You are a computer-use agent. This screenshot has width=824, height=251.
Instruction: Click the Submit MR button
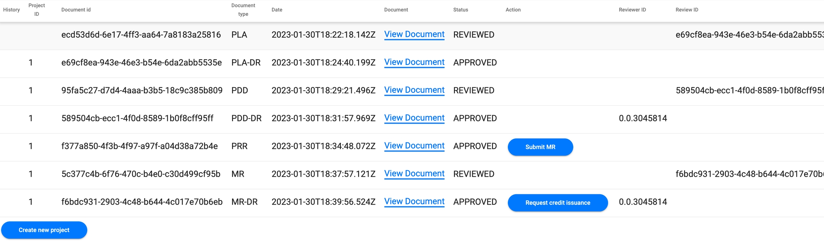[540, 147]
